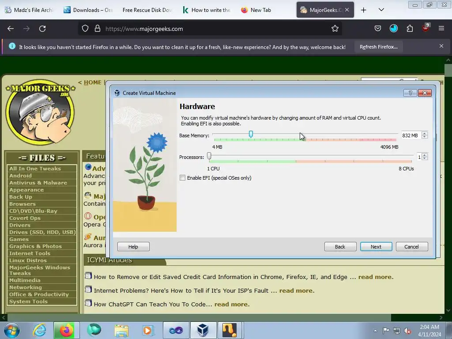
Task: Open the file explorer folder taskbar icon
Action: [x=121, y=330]
